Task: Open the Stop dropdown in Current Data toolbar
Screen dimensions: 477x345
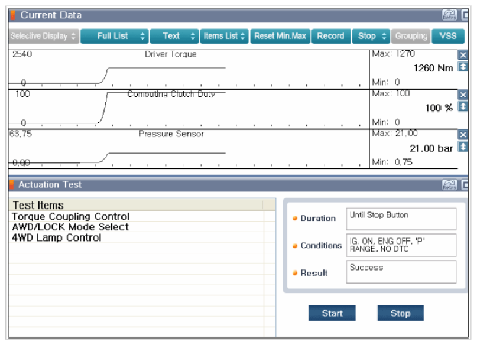Action: [x=371, y=36]
